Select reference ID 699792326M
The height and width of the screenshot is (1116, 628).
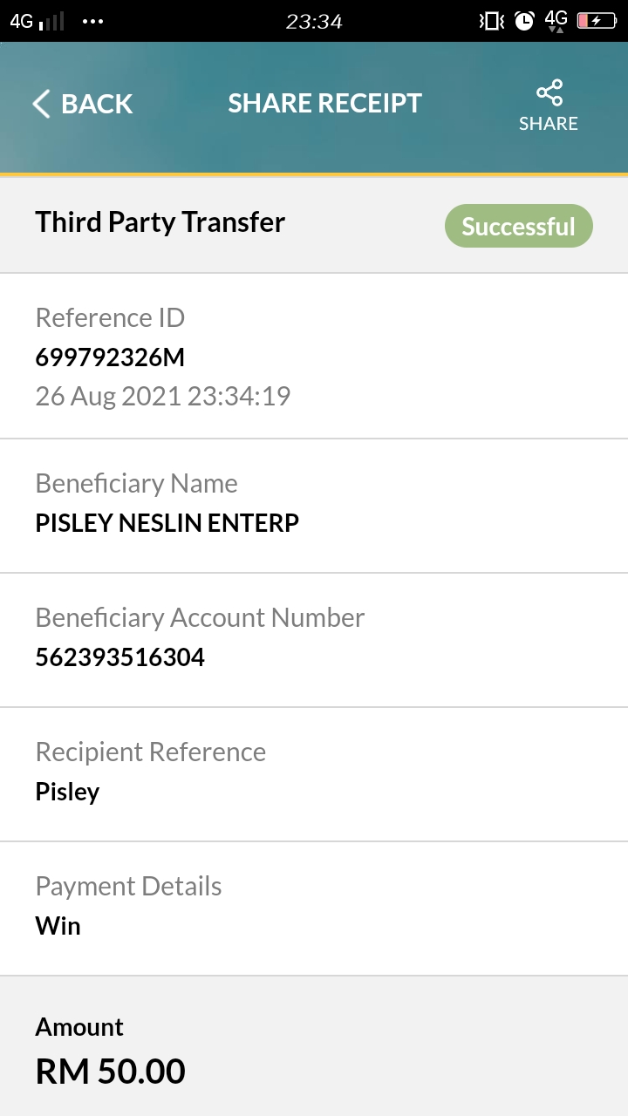[110, 357]
